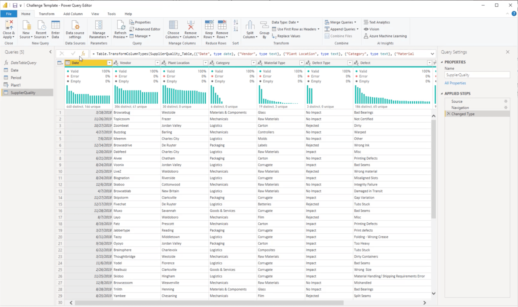Click the Vision AI insight

point(371,29)
